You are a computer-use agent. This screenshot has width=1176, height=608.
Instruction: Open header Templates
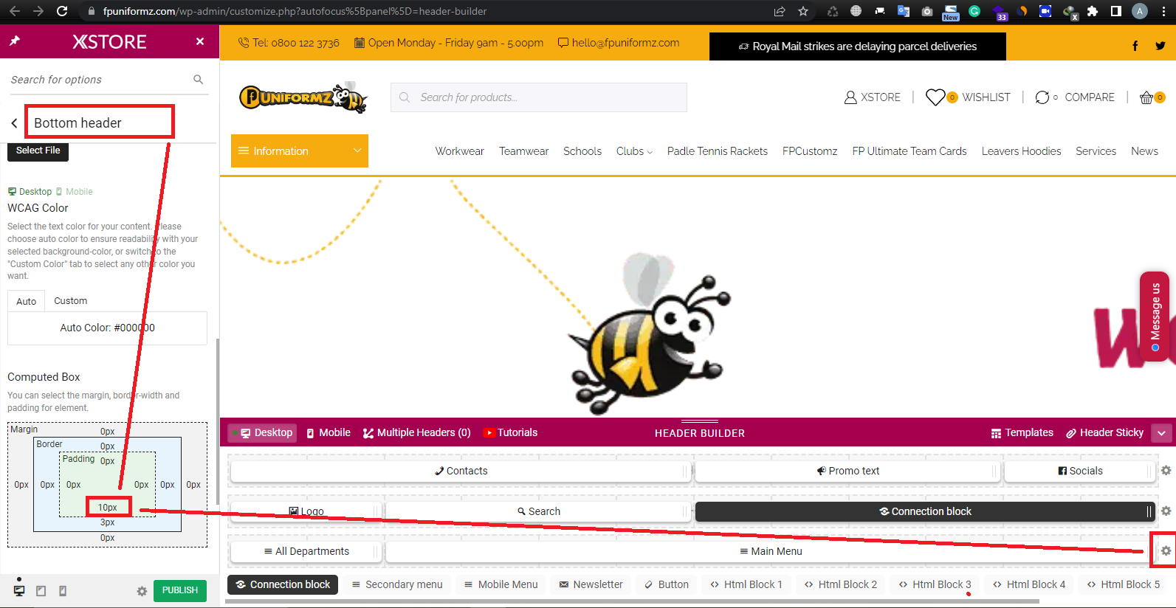pyautogui.click(x=1022, y=432)
